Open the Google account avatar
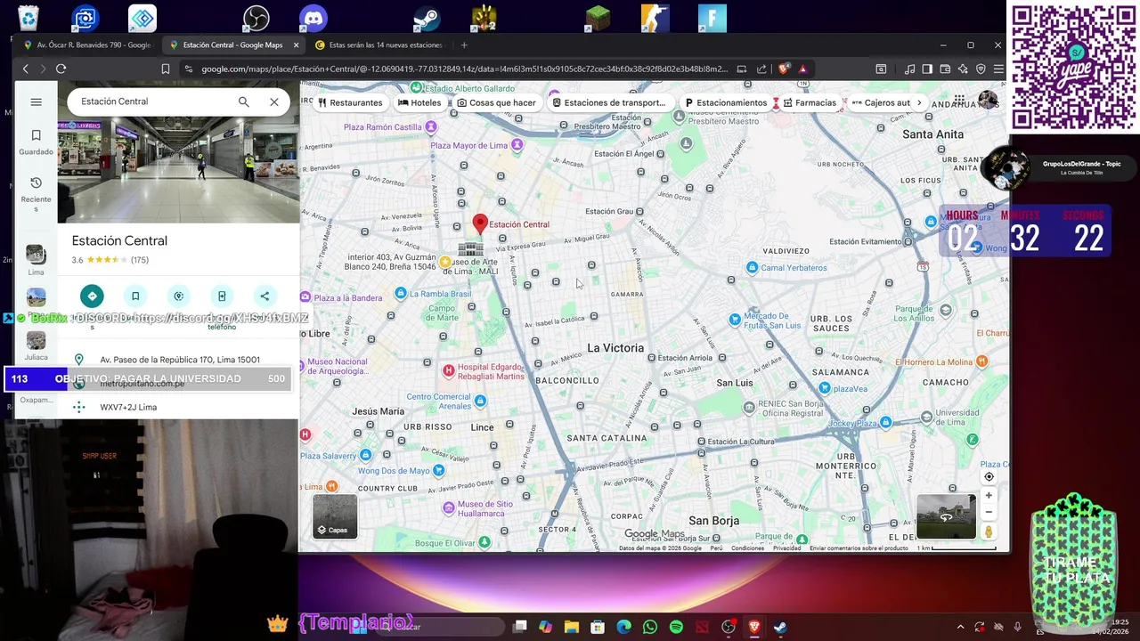The height and width of the screenshot is (641, 1140). (988, 100)
